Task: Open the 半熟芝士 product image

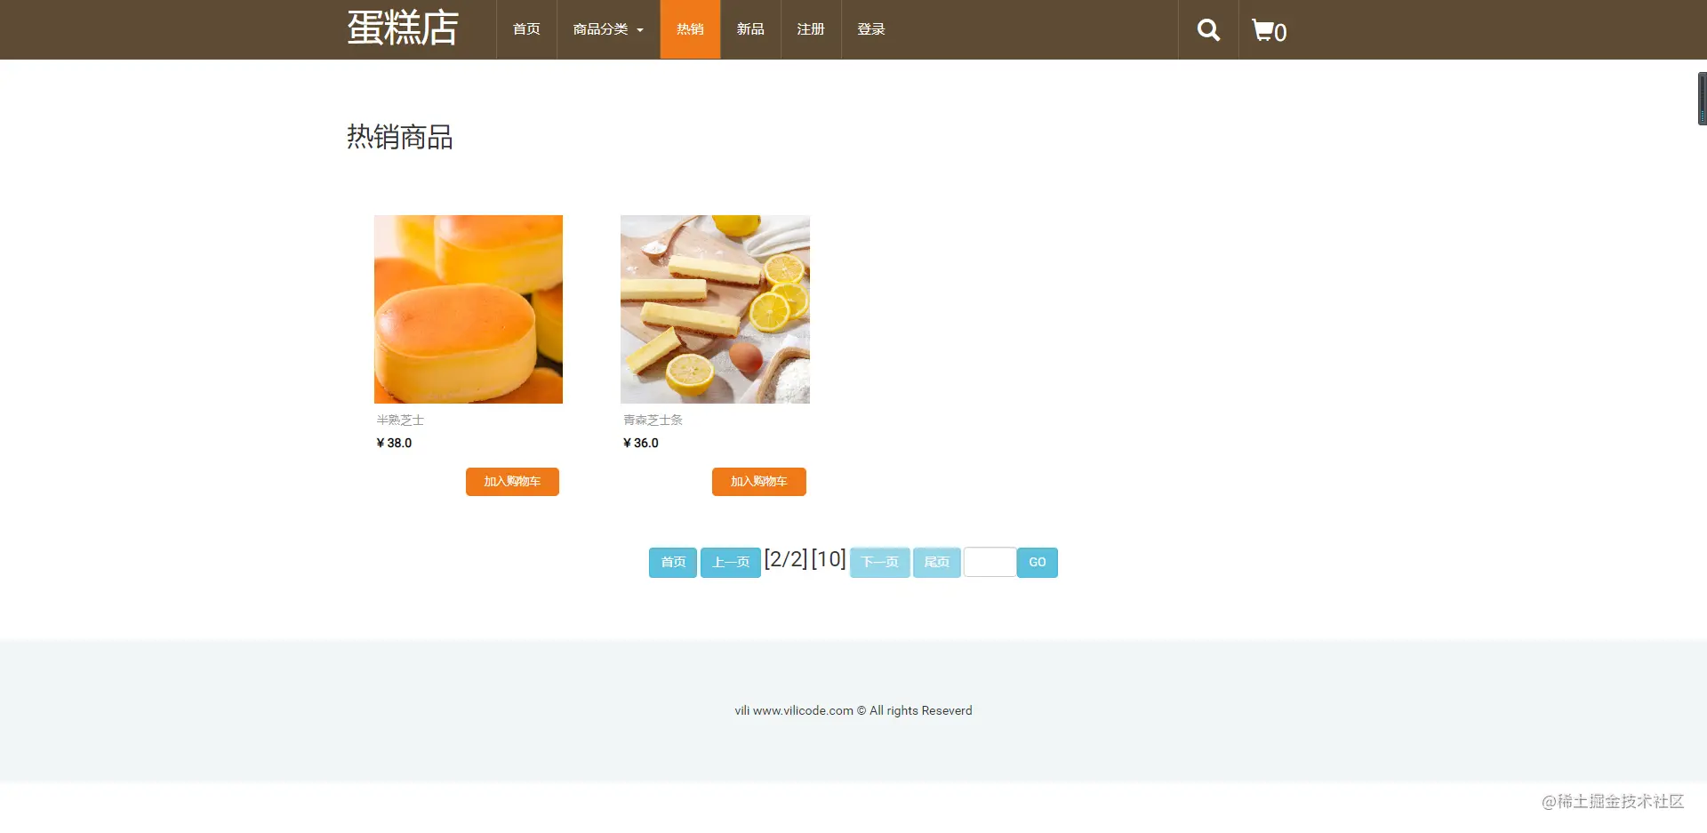Action: point(469,309)
